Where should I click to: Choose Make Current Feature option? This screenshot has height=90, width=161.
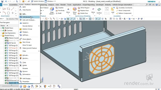[29, 48]
